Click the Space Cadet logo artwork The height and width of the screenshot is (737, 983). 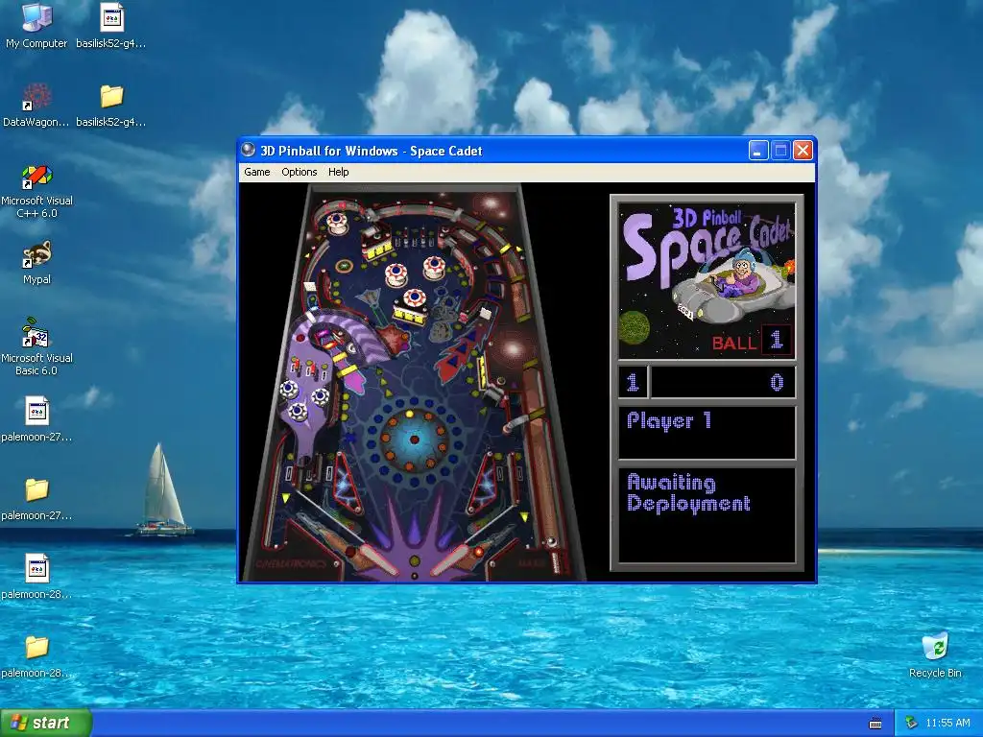pyautogui.click(x=707, y=280)
